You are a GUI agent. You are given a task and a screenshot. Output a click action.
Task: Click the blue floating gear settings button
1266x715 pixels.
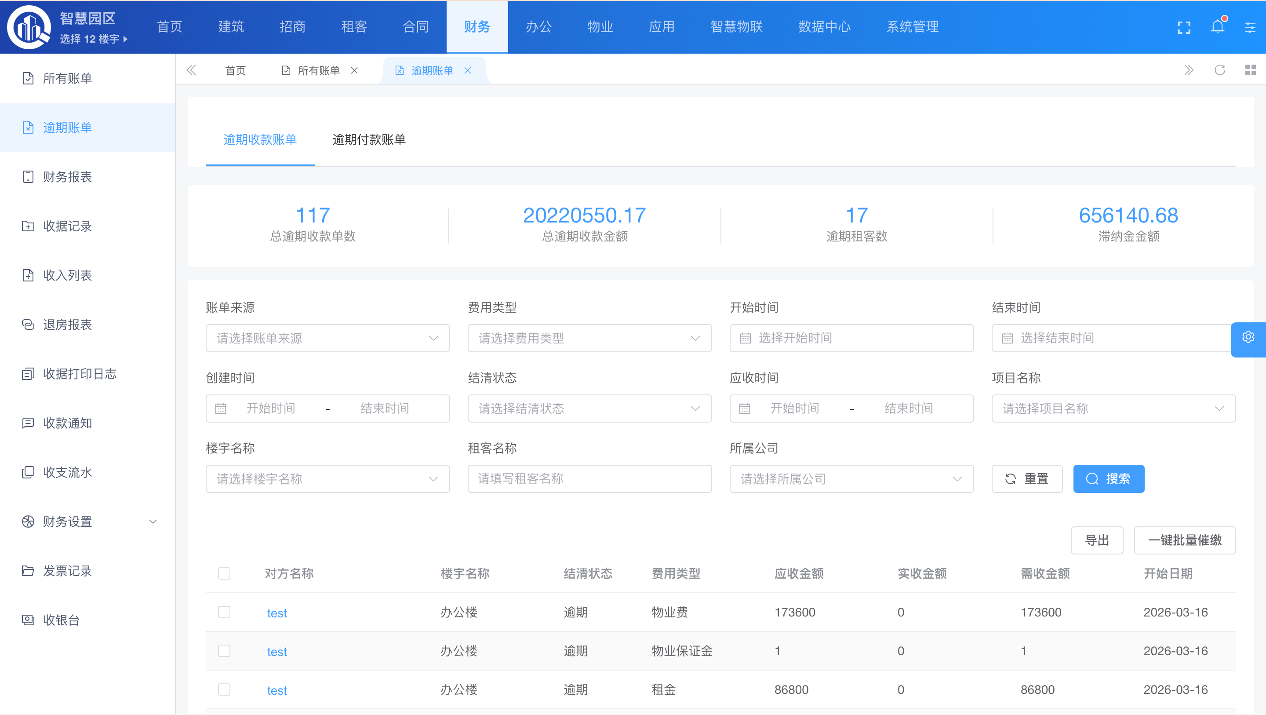point(1248,338)
